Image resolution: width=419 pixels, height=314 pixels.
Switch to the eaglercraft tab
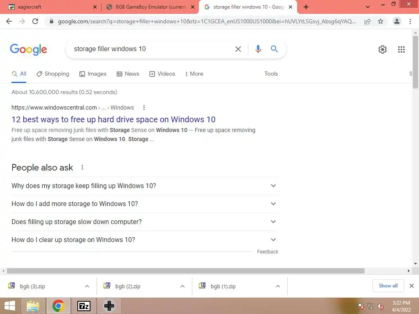tap(51, 7)
